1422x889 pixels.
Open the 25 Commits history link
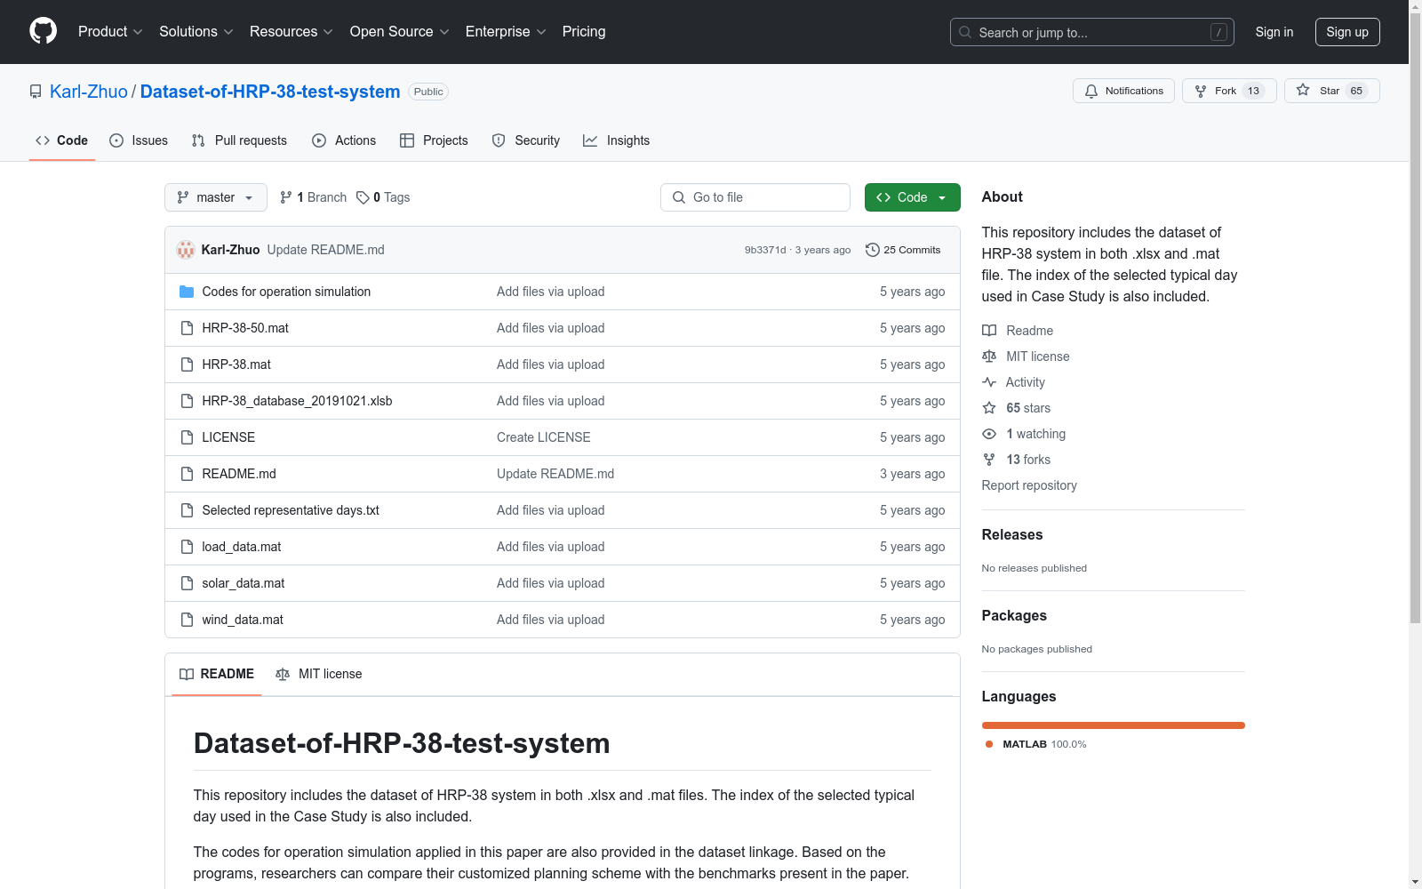pos(903,250)
